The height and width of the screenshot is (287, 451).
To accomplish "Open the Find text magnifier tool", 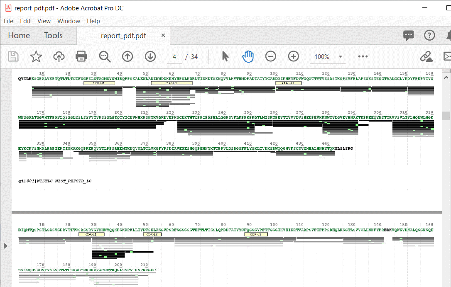I will coord(105,56).
